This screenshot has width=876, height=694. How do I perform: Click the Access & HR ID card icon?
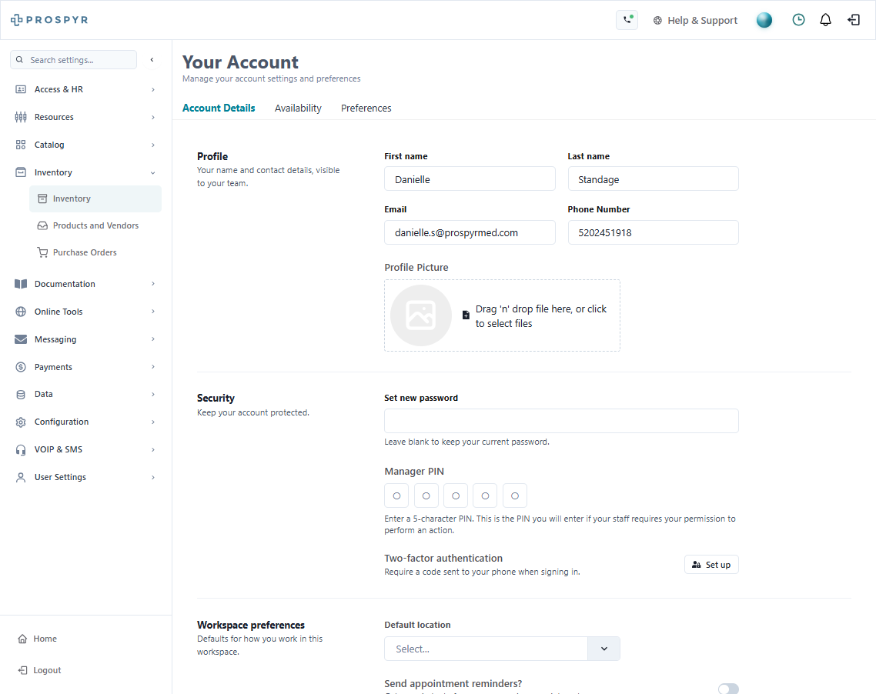pos(21,89)
